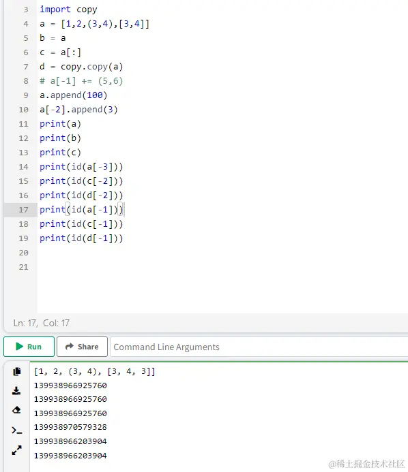Click line number 9 in gutter
The image size is (408, 472).
[x=26, y=95]
